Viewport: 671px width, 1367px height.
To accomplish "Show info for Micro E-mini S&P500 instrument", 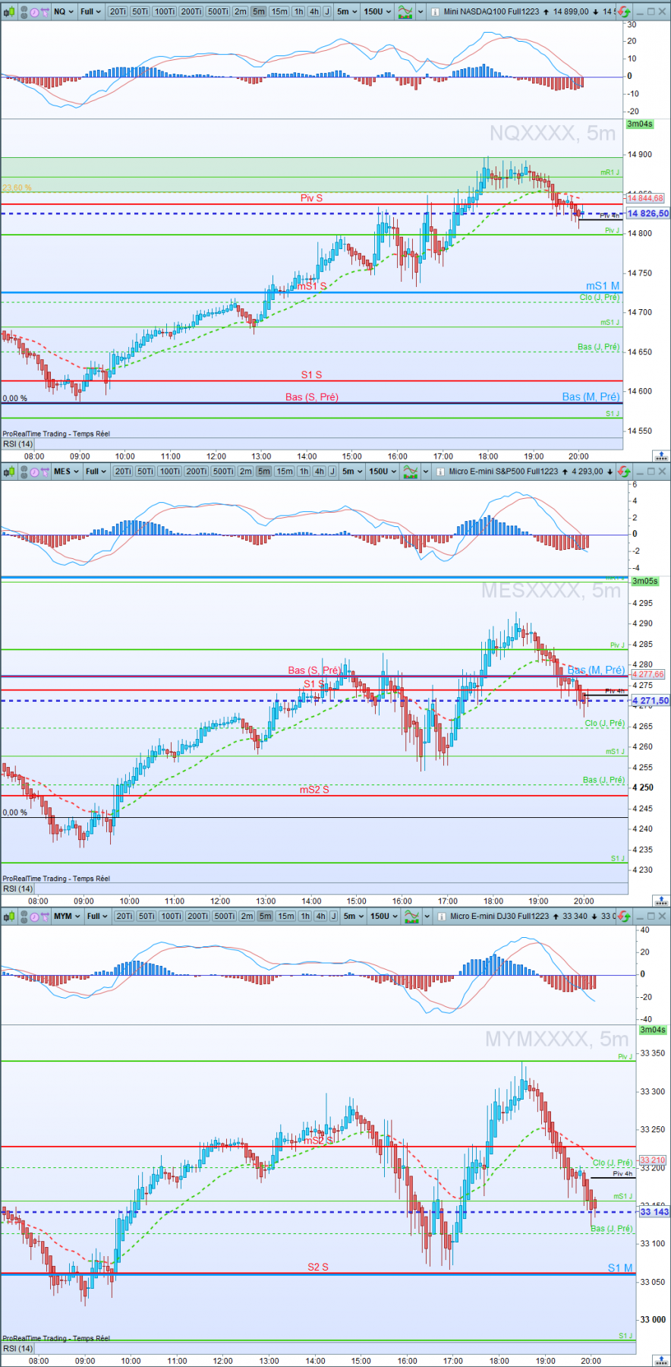I will 441,472.
